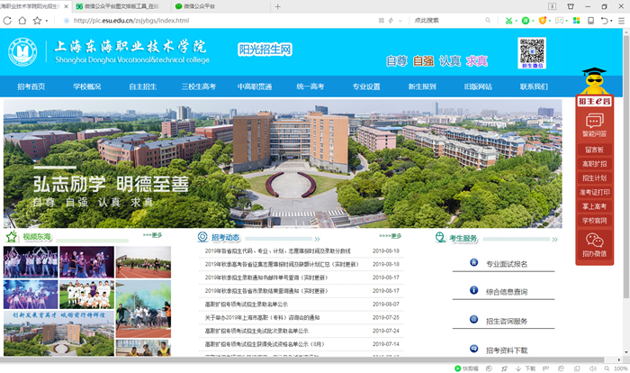Click the green round extension icon
Screen dimensions: 630x373
pos(525,21)
